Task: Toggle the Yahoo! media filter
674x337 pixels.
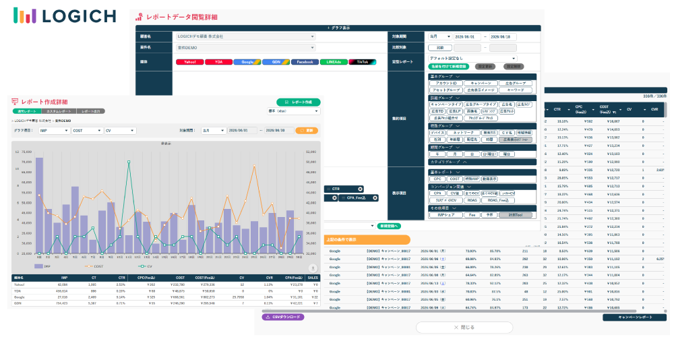Action: point(189,62)
